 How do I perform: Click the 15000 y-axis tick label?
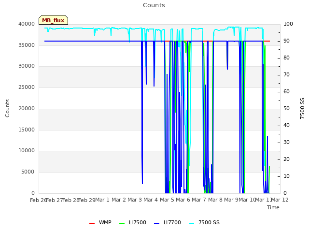[x=27, y=130]
